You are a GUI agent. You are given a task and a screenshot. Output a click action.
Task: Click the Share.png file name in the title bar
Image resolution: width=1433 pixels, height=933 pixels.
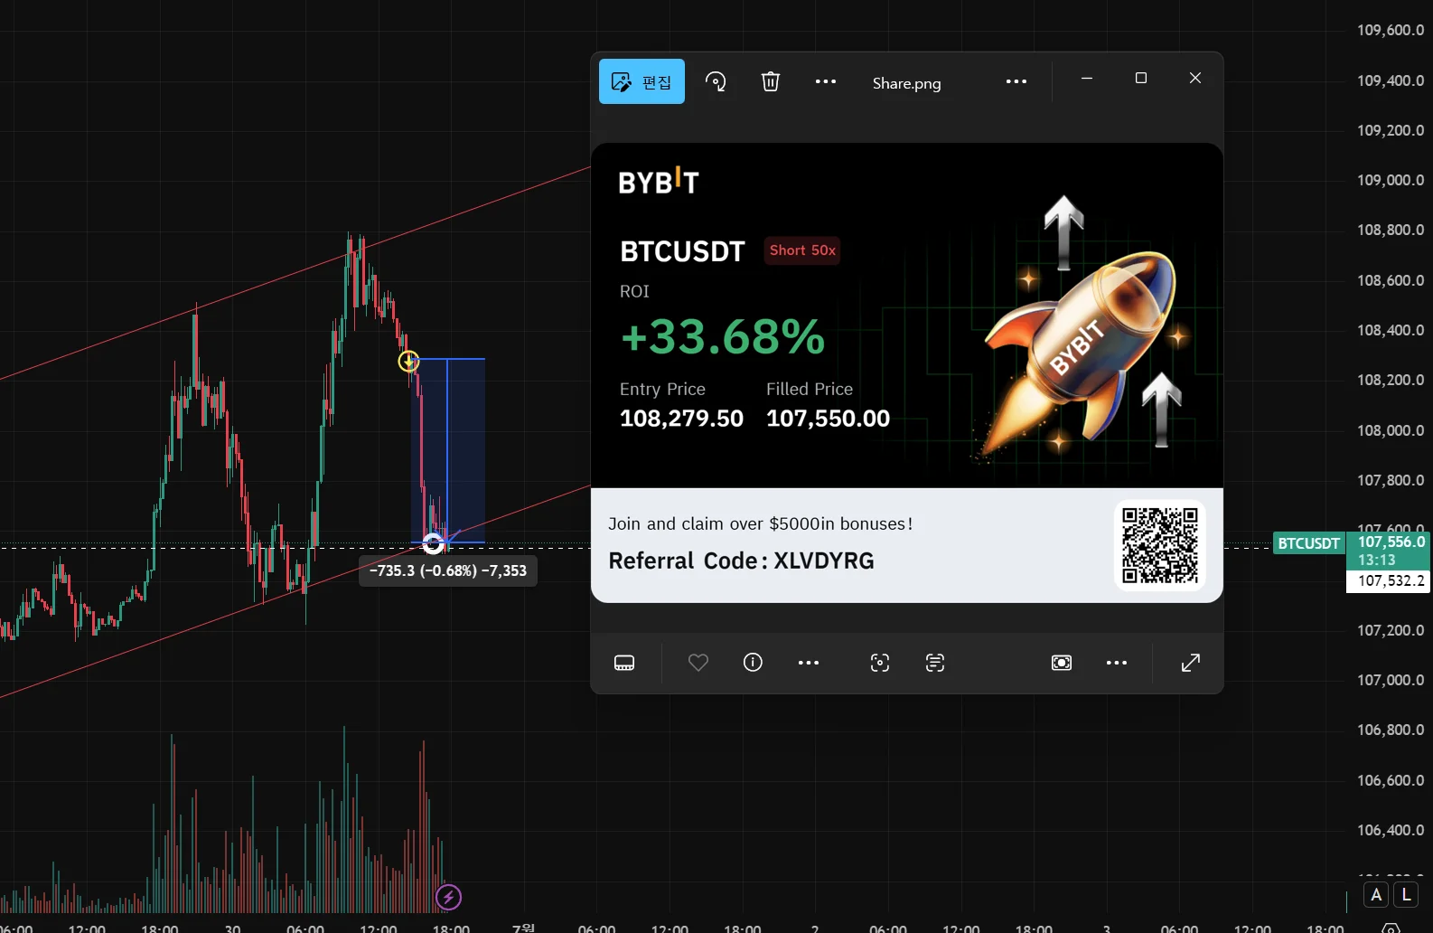click(x=906, y=83)
